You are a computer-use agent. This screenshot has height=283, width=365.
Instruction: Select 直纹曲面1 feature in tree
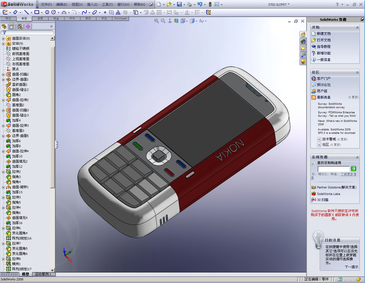(20, 85)
